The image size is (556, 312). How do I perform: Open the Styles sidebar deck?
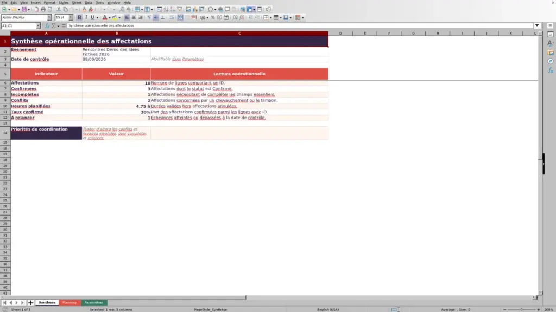(x=551, y=43)
